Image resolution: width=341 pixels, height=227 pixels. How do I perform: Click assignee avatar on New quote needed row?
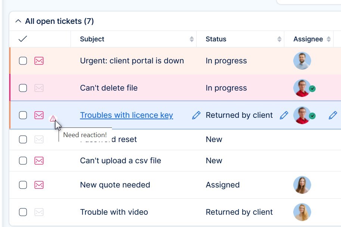302,185
